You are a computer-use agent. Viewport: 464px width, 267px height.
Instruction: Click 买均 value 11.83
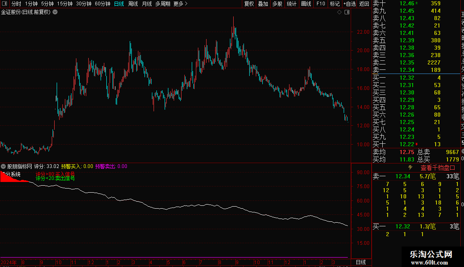click(407, 159)
